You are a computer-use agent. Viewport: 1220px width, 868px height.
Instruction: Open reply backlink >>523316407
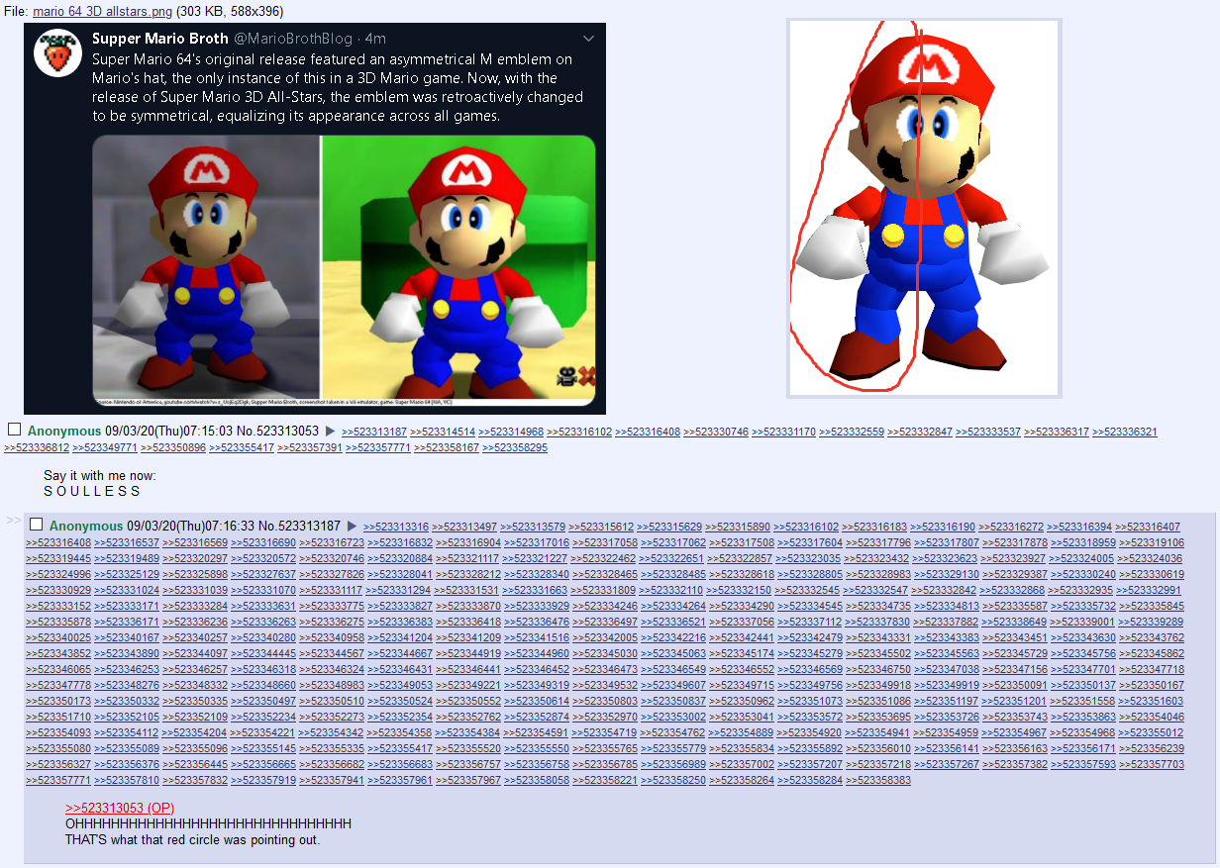pyautogui.click(x=1148, y=527)
